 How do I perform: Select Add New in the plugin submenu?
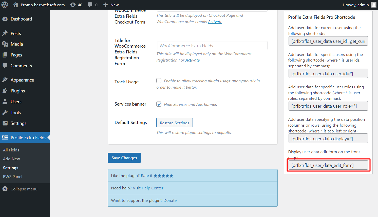11,159
